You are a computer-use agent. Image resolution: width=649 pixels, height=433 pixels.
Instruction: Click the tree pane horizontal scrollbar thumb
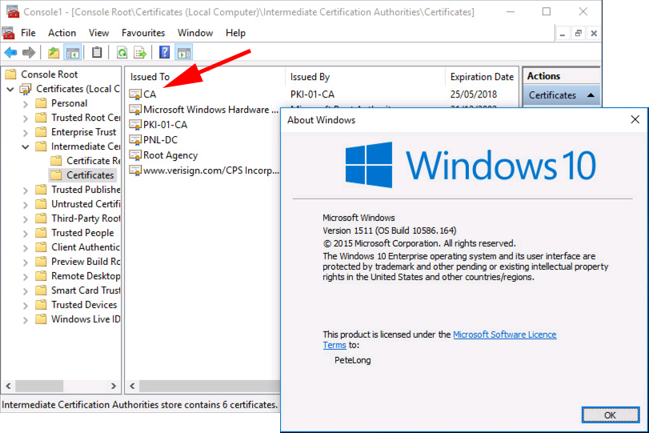pyautogui.click(x=39, y=386)
